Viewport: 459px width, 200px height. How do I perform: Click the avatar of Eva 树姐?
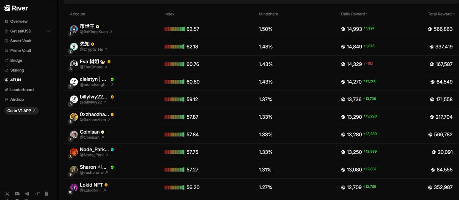click(74, 64)
